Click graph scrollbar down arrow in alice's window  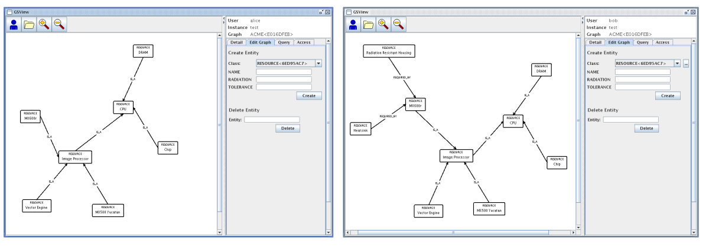(x=221, y=232)
